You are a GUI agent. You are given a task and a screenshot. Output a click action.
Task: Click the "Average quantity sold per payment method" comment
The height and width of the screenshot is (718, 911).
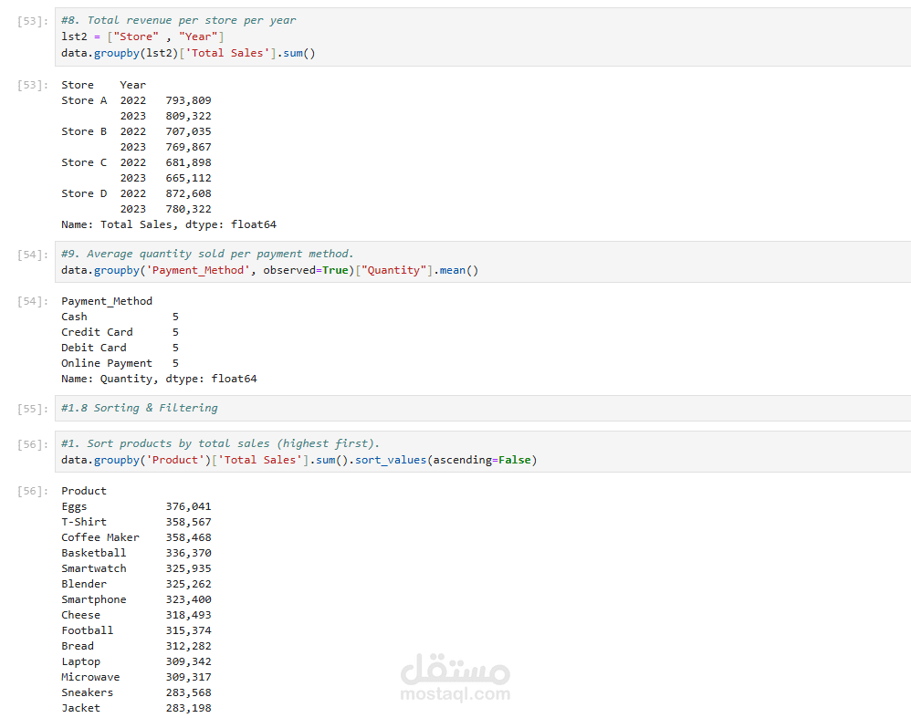click(207, 254)
